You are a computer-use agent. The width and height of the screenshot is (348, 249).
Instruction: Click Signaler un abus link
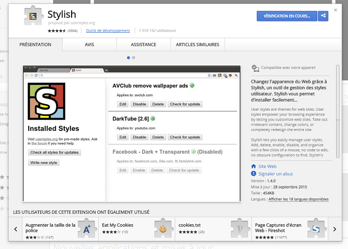coord(275,174)
